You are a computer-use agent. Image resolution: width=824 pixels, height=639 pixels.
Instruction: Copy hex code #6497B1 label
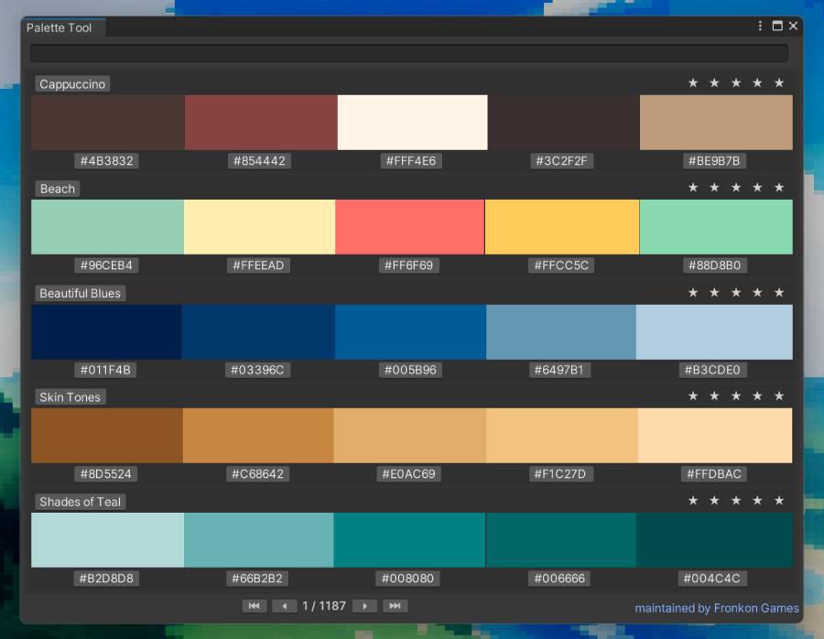tap(559, 370)
